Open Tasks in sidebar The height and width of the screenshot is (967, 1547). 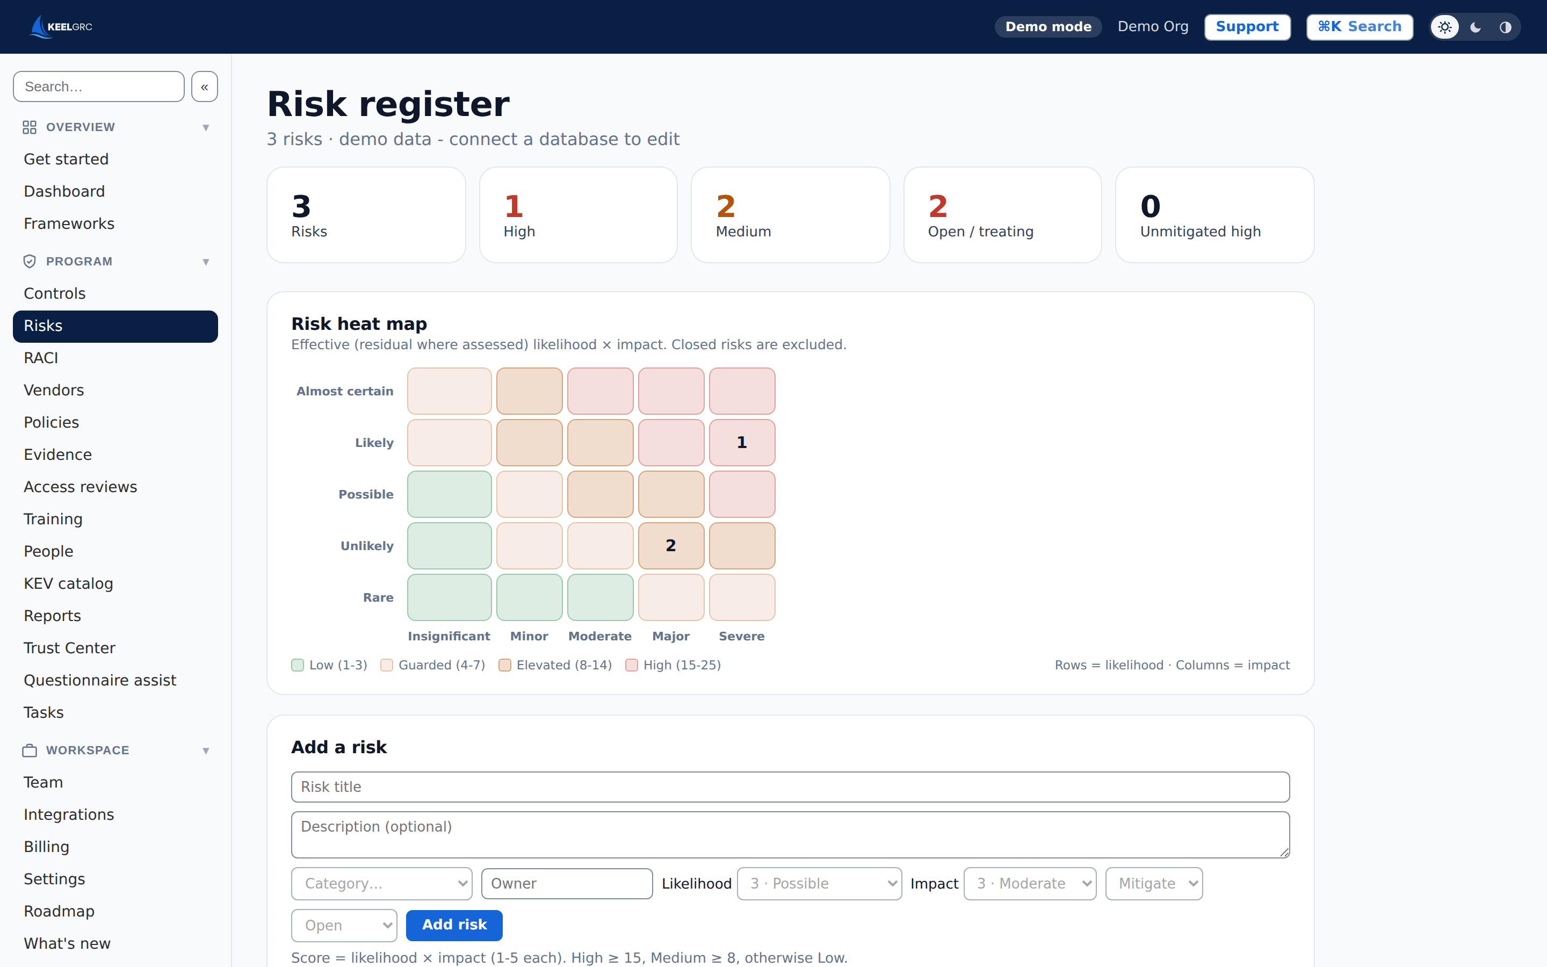pyautogui.click(x=115, y=712)
